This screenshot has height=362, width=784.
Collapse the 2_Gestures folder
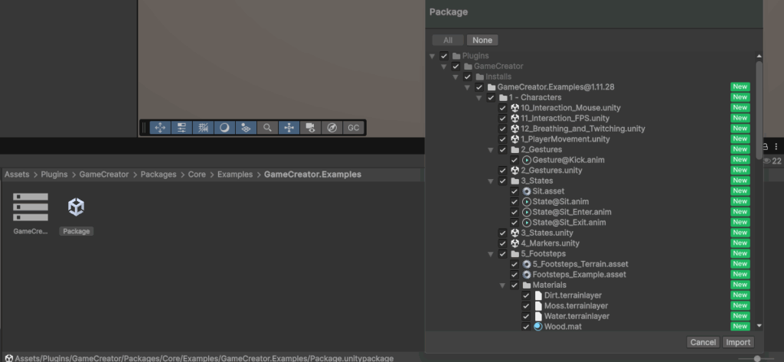[491, 150]
